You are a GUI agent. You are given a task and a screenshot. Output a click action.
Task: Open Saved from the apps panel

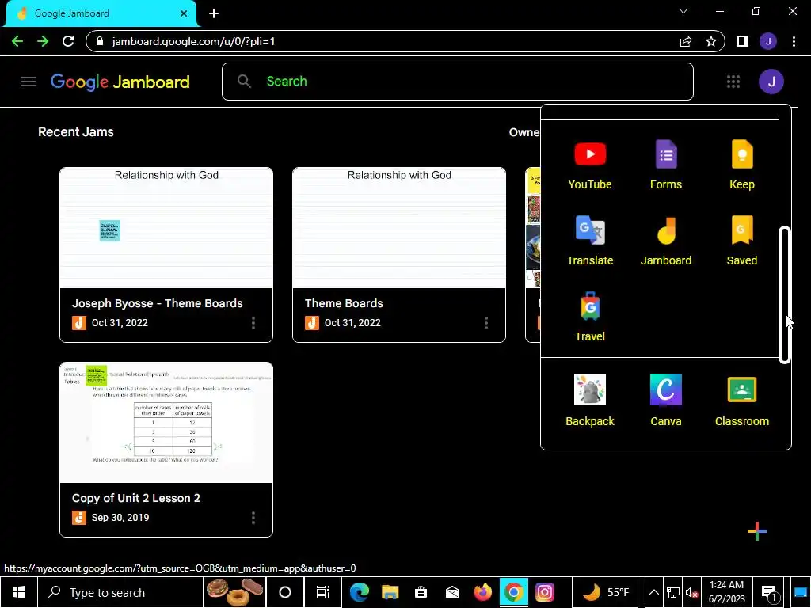point(741,241)
